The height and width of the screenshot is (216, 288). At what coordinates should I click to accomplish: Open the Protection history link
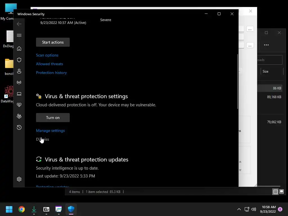[x=51, y=73]
